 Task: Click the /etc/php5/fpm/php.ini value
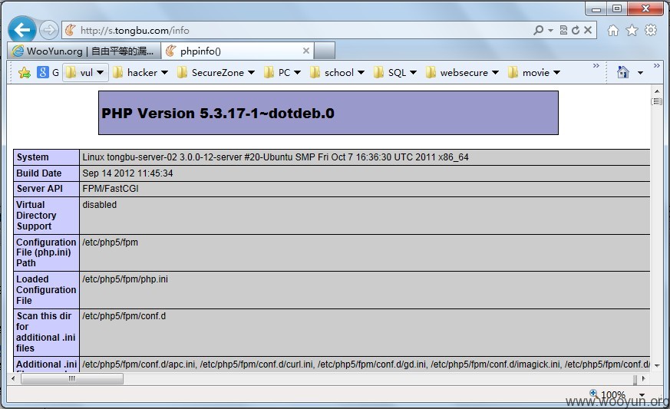[125, 279]
